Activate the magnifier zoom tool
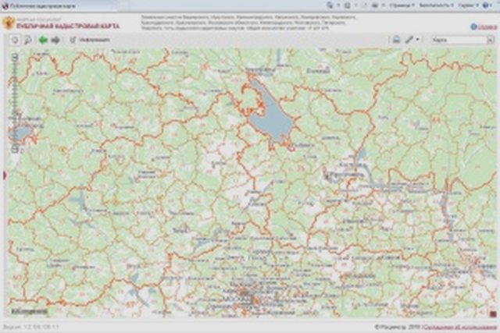 click(28, 40)
